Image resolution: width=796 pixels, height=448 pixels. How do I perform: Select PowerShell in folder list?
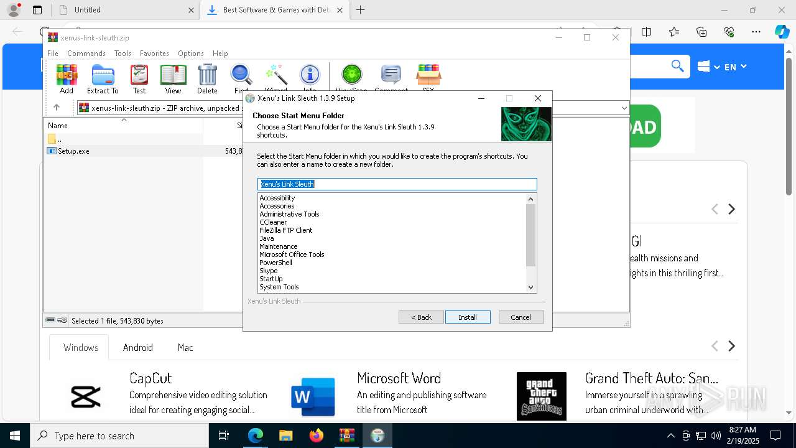pos(275,263)
